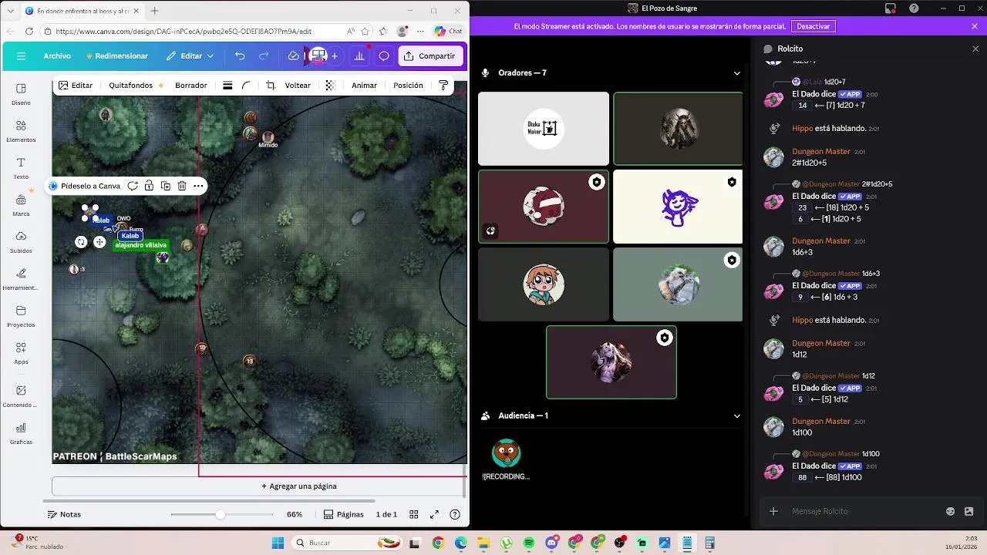Open Voltear flip options
Screen dimensions: 987x555
[298, 86]
